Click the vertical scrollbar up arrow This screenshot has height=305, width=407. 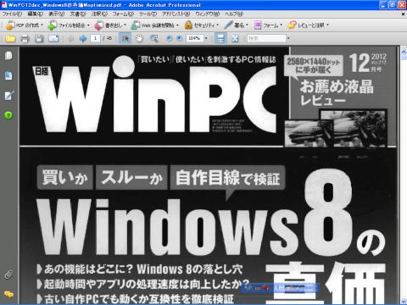[x=404, y=52]
